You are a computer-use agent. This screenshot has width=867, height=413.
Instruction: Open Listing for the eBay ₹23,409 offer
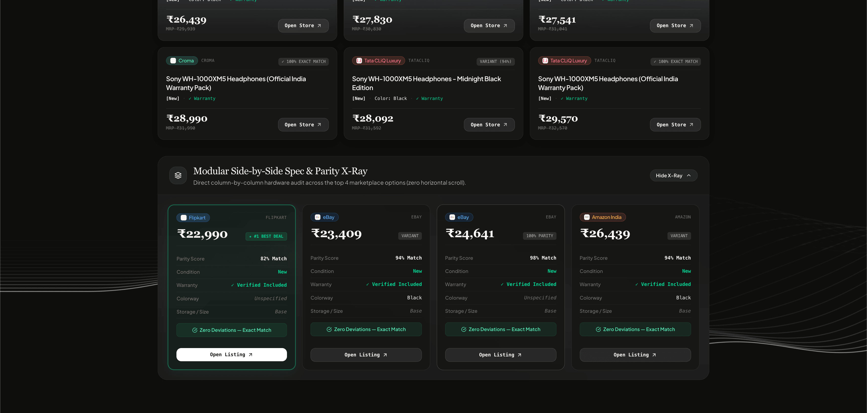click(x=366, y=355)
